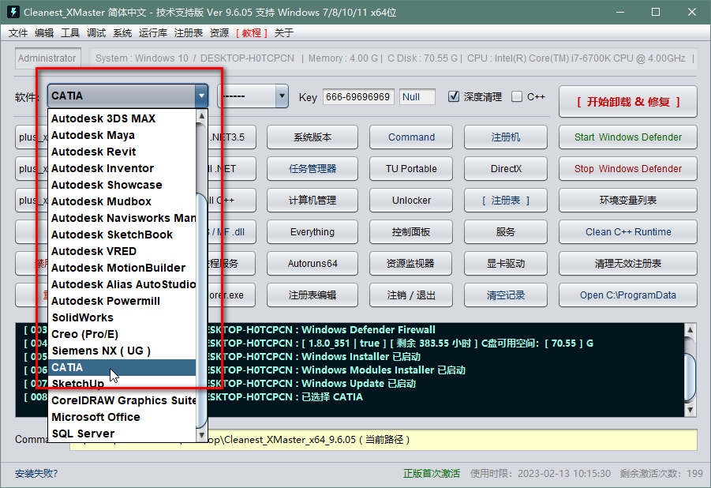The image size is (711, 488).
Task: Click 清空记录 button
Action: tap(506, 295)
